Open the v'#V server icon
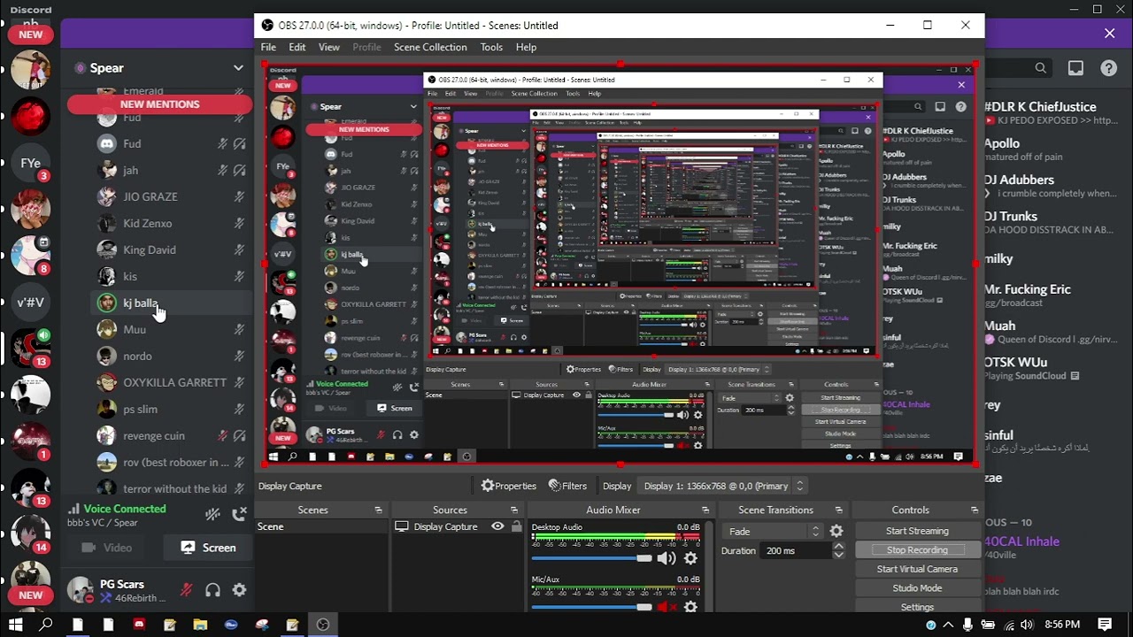The width and height of the screenshot is (1133, 637). 30,302
